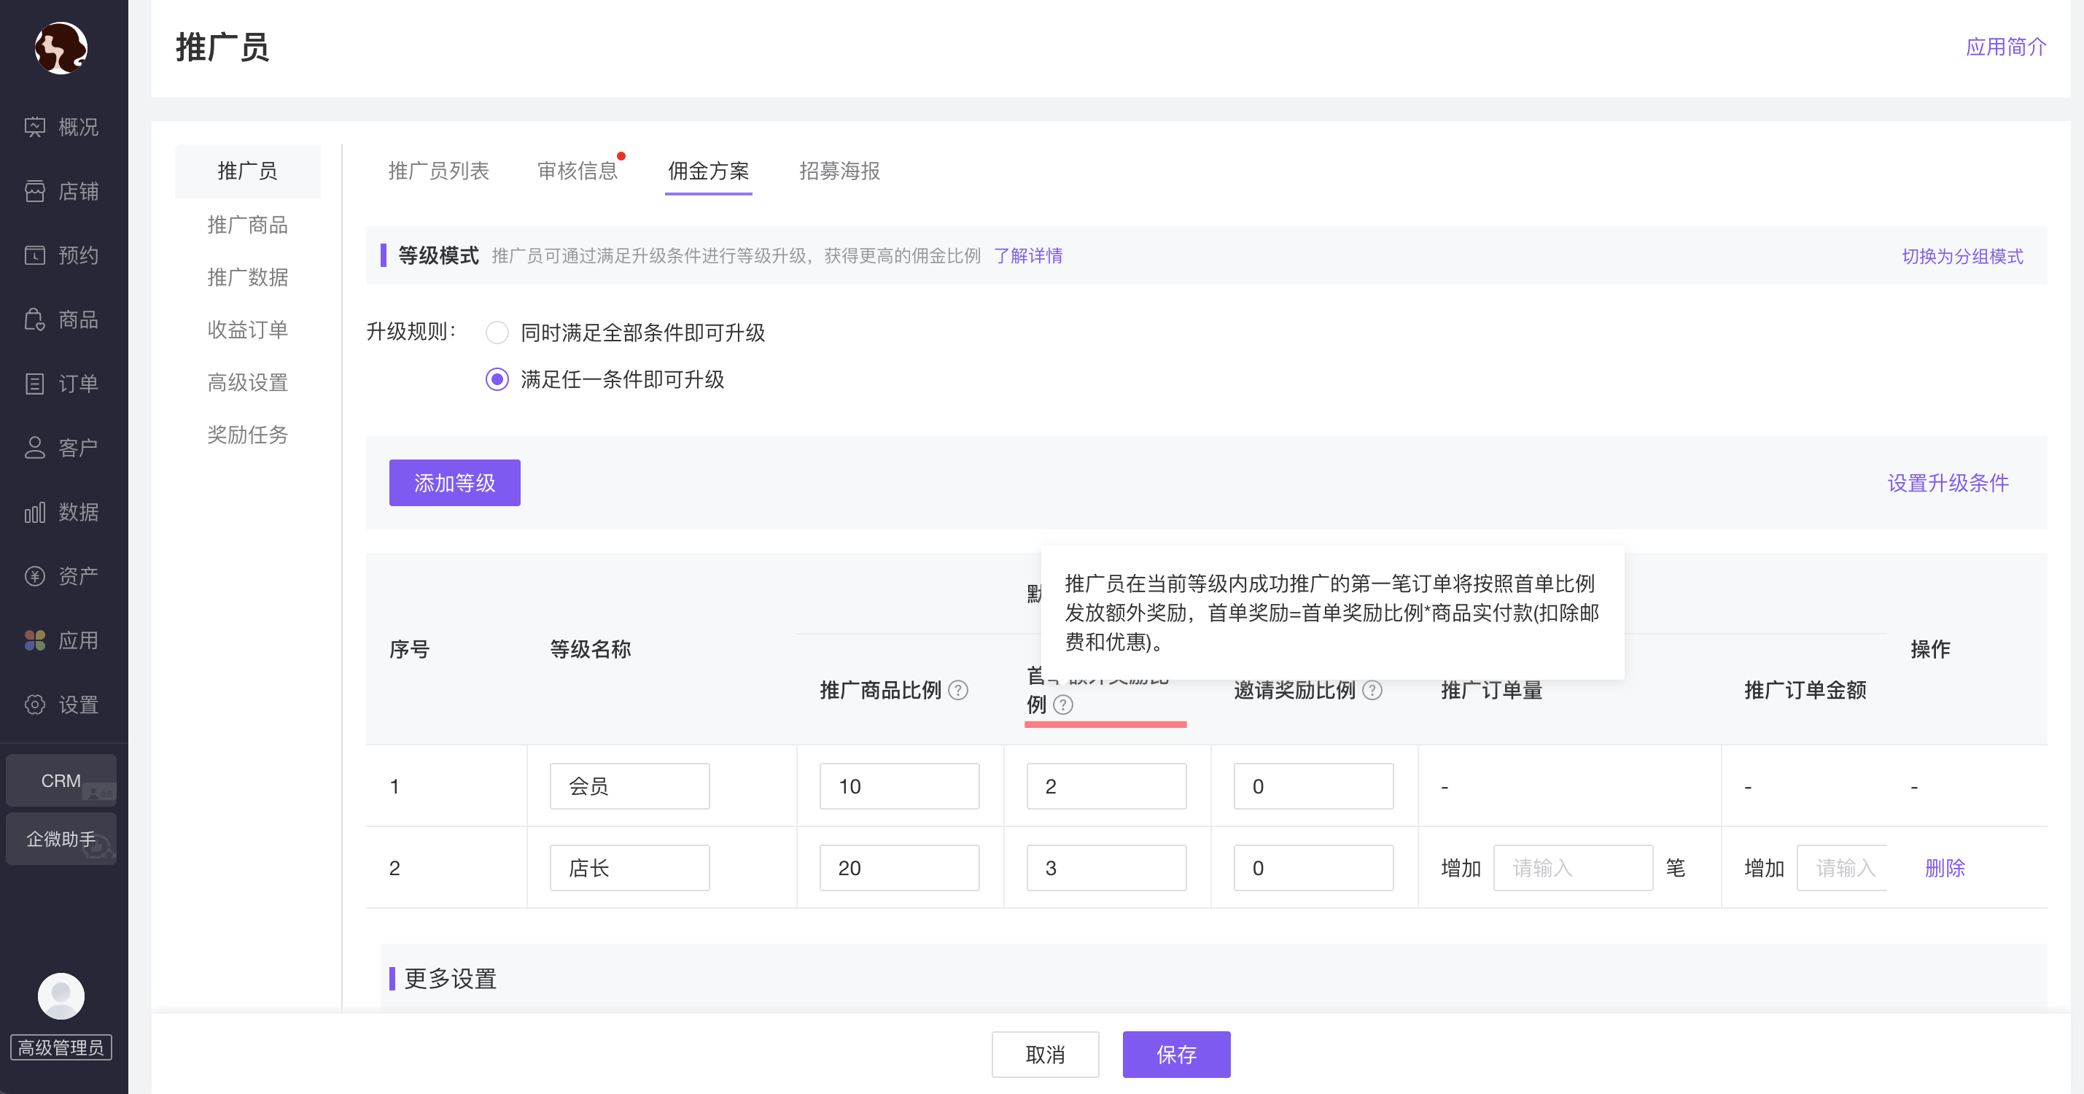Switch to the 招募海报 tab
2084x1094 pixels.
click(839, 171)
